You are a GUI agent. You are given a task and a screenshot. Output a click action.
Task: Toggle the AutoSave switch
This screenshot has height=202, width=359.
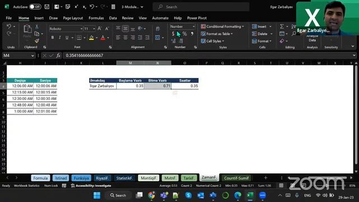pos(35,7)
